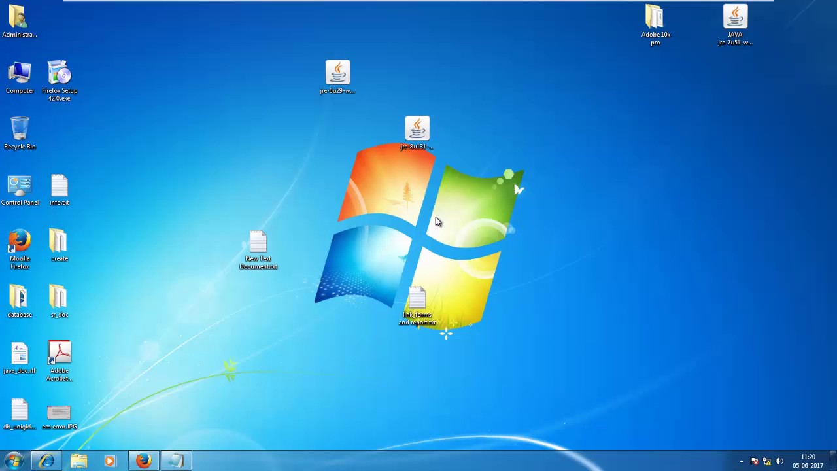Open Windows Explorer from the taskbar
This screenshot has height=471, width=837.
tap(78, 461)
